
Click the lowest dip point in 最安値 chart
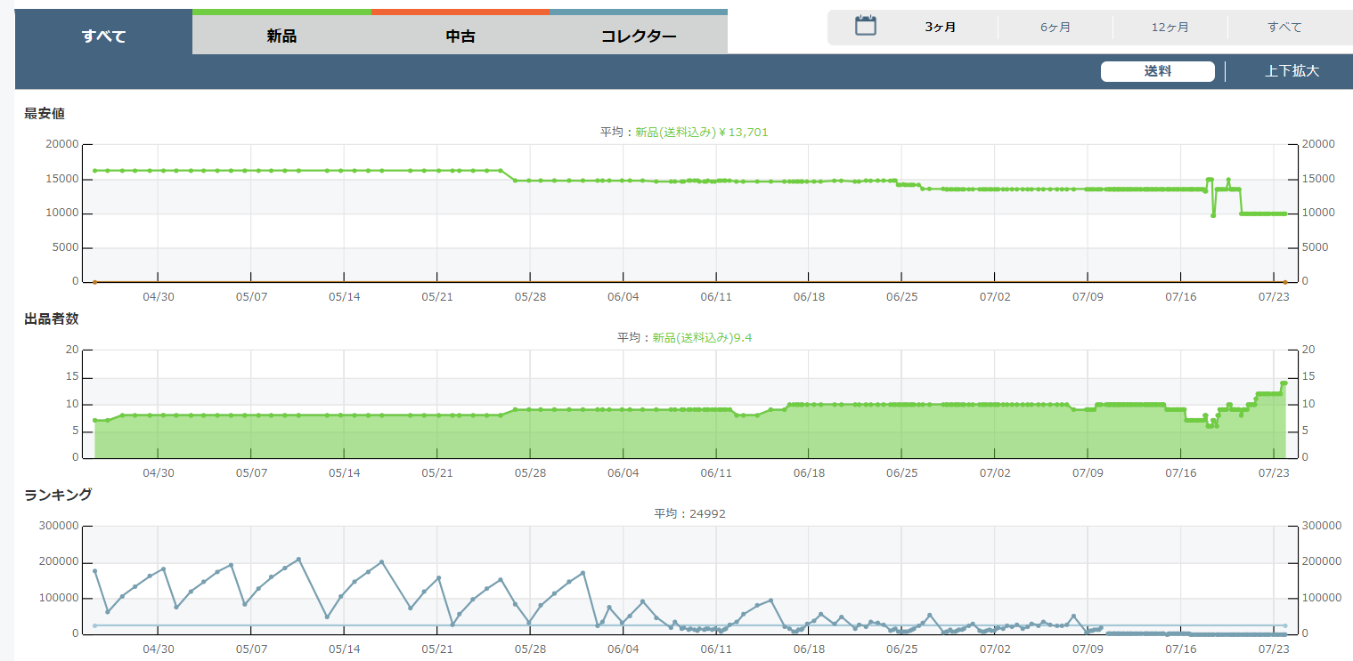1212,214
